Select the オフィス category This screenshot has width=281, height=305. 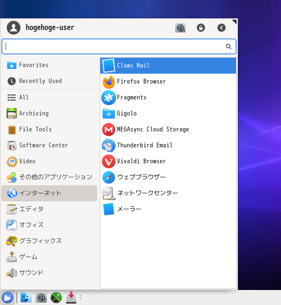49,225
